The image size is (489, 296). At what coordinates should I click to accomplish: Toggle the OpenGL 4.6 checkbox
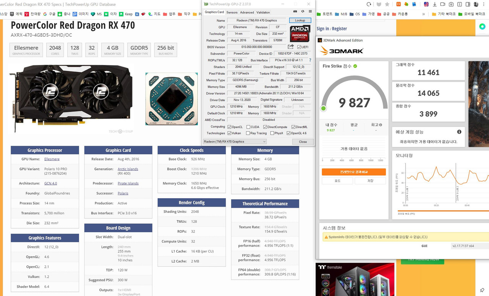tap(288, 133)
